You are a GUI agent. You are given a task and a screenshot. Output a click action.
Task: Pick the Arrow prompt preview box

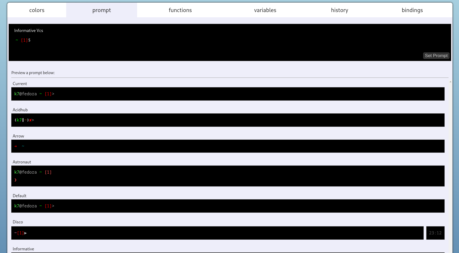(x=228, y=146)
